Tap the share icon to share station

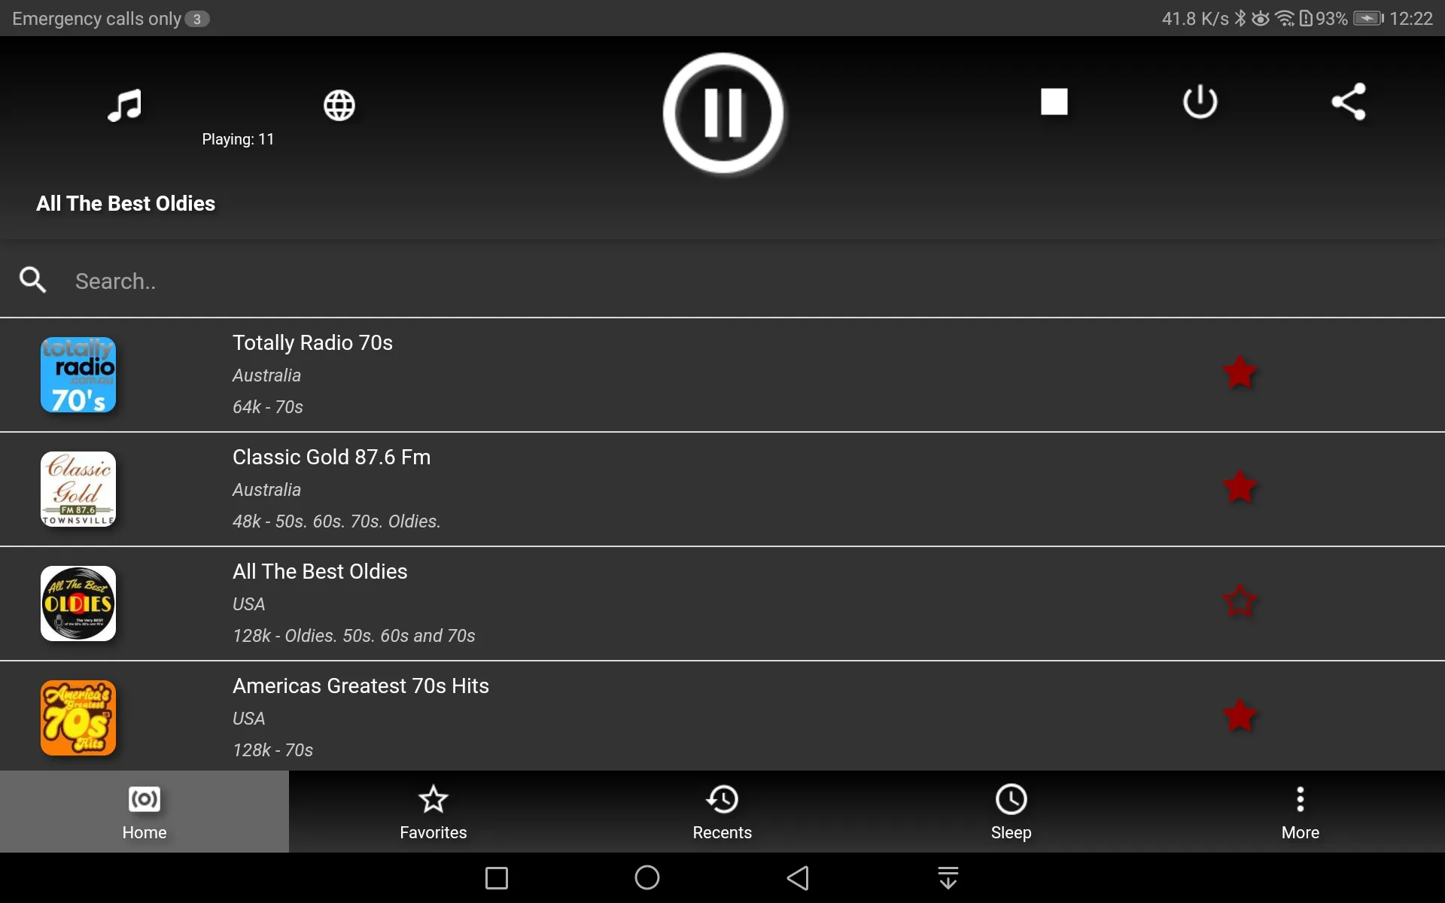[x=1349, y=101]
